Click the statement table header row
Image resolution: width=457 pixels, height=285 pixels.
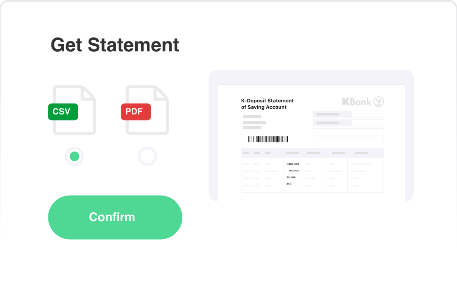point(312,153)
